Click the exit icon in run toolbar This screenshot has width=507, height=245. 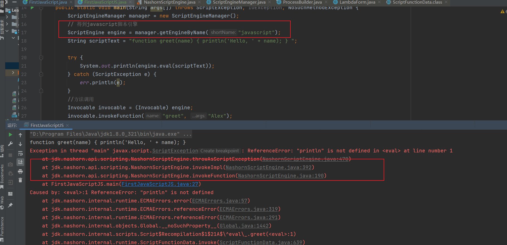(10, 182)
